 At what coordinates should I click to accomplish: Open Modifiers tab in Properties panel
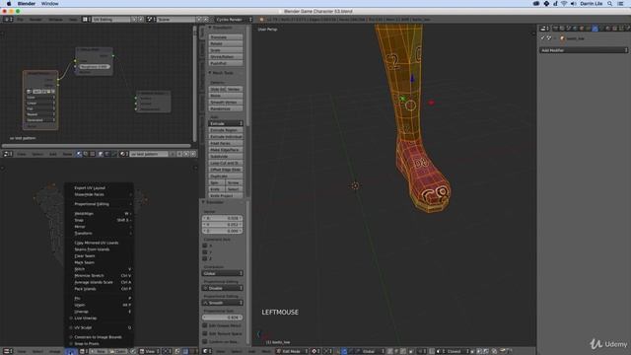(x=595, y=29)
